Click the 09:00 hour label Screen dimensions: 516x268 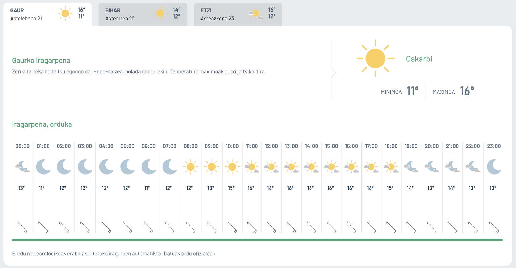pos(212,146)
